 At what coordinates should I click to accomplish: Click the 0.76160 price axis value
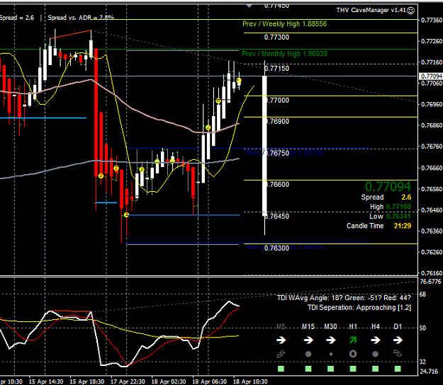click(432, 273)
